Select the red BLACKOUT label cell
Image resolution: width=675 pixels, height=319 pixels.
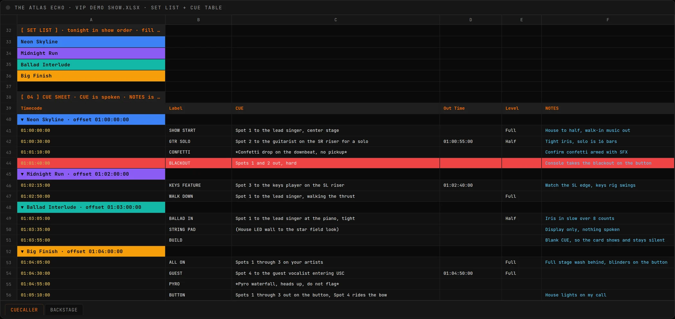tap(198, 163)
